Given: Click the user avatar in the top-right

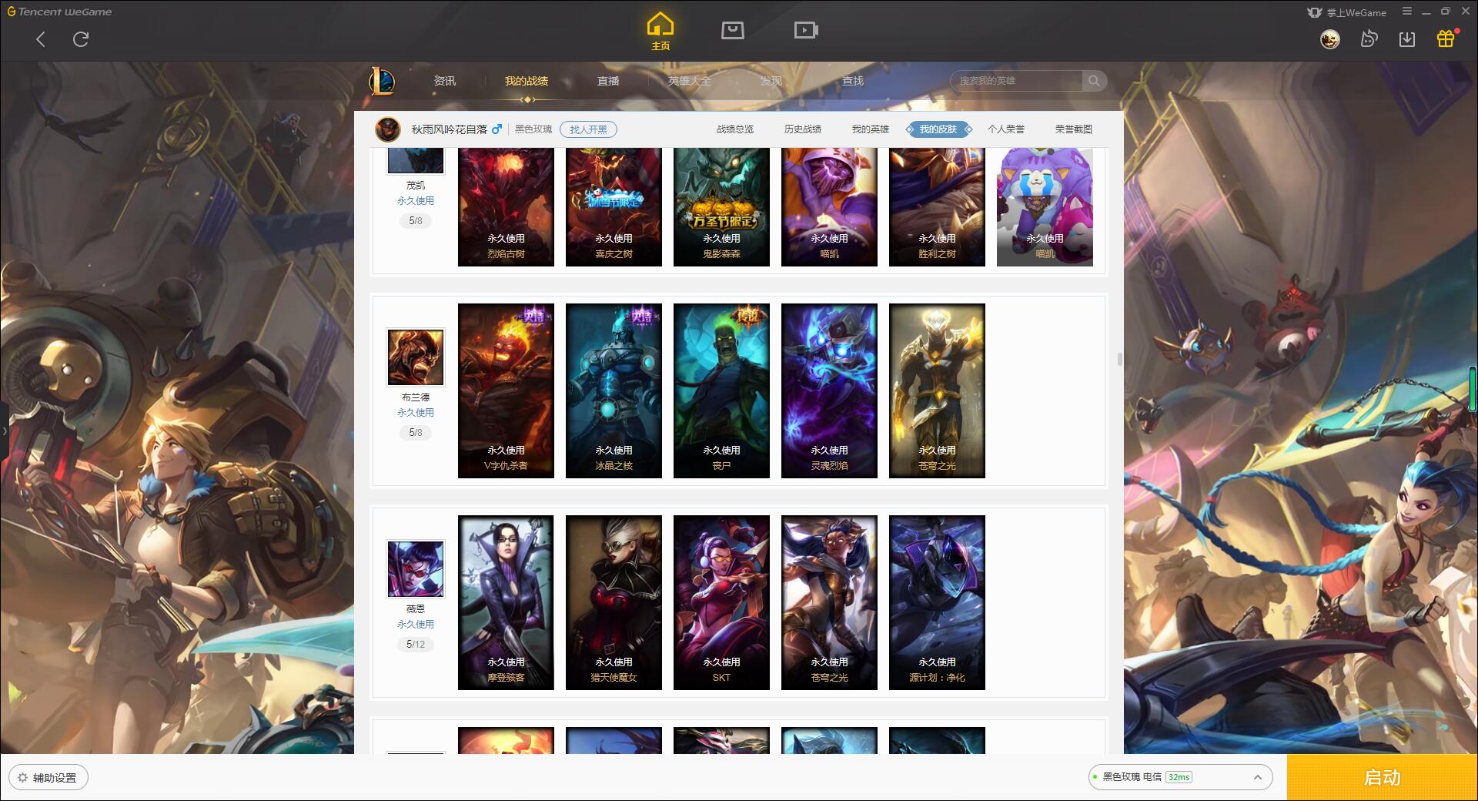Looking at the screenshot, I should [x=1329, y=39].
